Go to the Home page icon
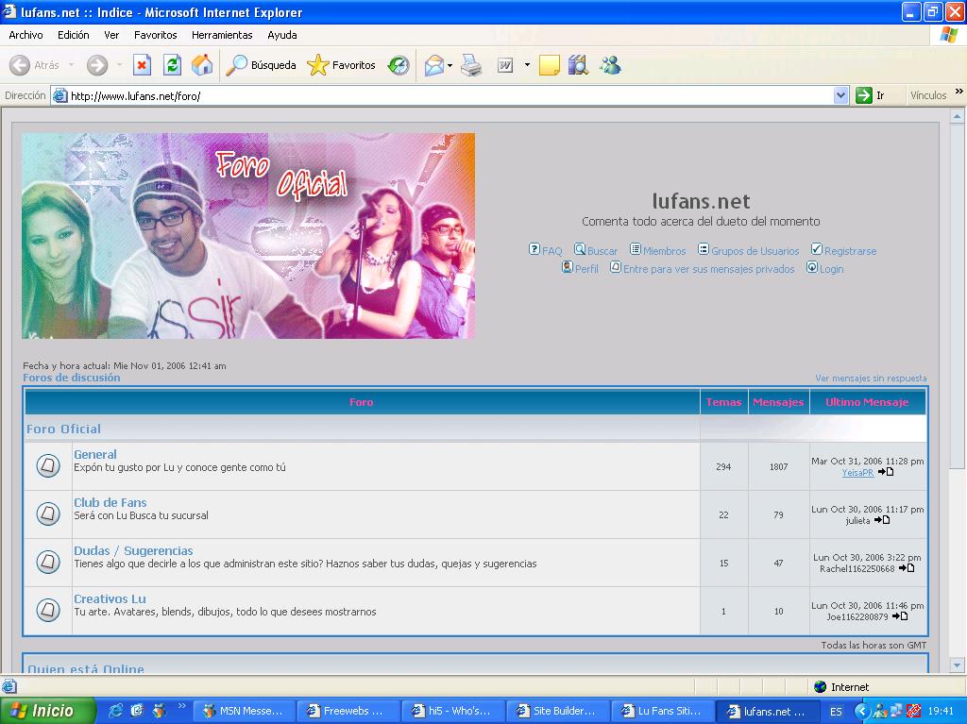Screen dimensions: 967x724 (202, 65)
